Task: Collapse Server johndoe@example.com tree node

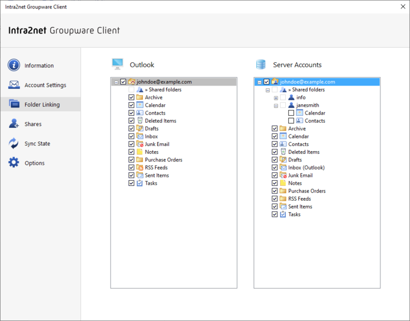Action: point(260,82)
